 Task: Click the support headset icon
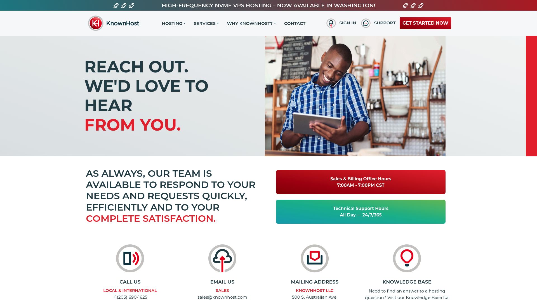[x=366, y=23]
